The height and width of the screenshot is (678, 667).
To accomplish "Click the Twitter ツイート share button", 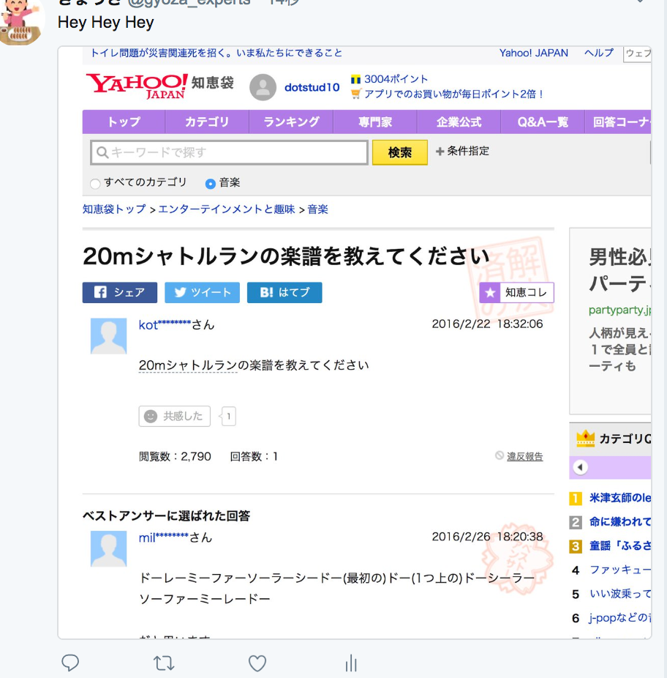I will (202, 293).
